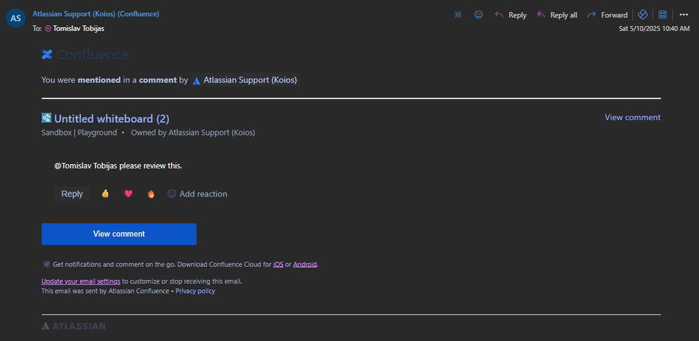The image size is (699, 341).
Task: Click the diamond app icon beside Forward
Action: coord(642,15)
